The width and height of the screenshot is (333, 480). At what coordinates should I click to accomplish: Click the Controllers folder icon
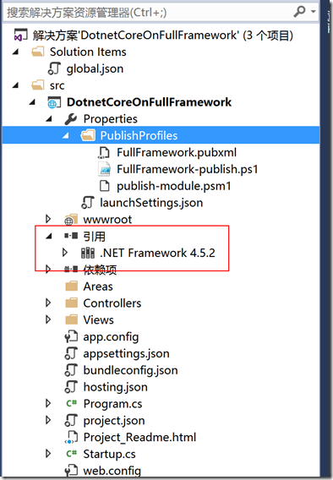point(72,303)
